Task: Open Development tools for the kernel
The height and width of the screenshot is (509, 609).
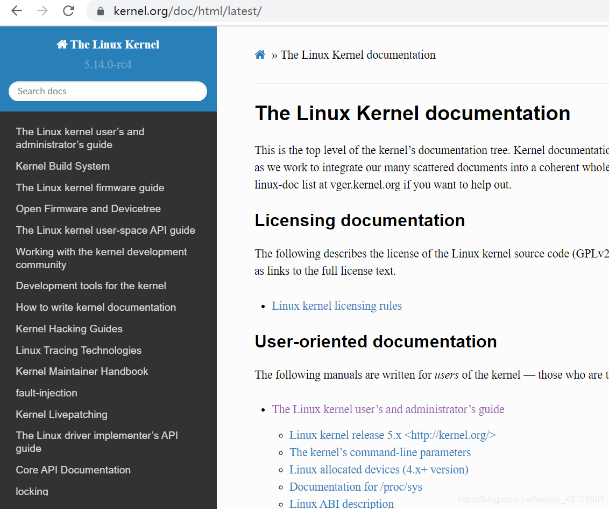Action: click(x=91, y=286)
